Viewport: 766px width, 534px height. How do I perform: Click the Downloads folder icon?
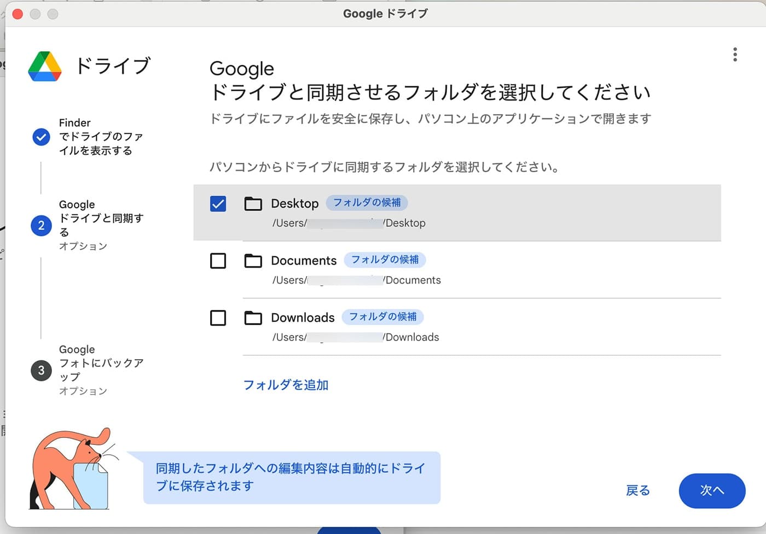(x=253, y=318)
